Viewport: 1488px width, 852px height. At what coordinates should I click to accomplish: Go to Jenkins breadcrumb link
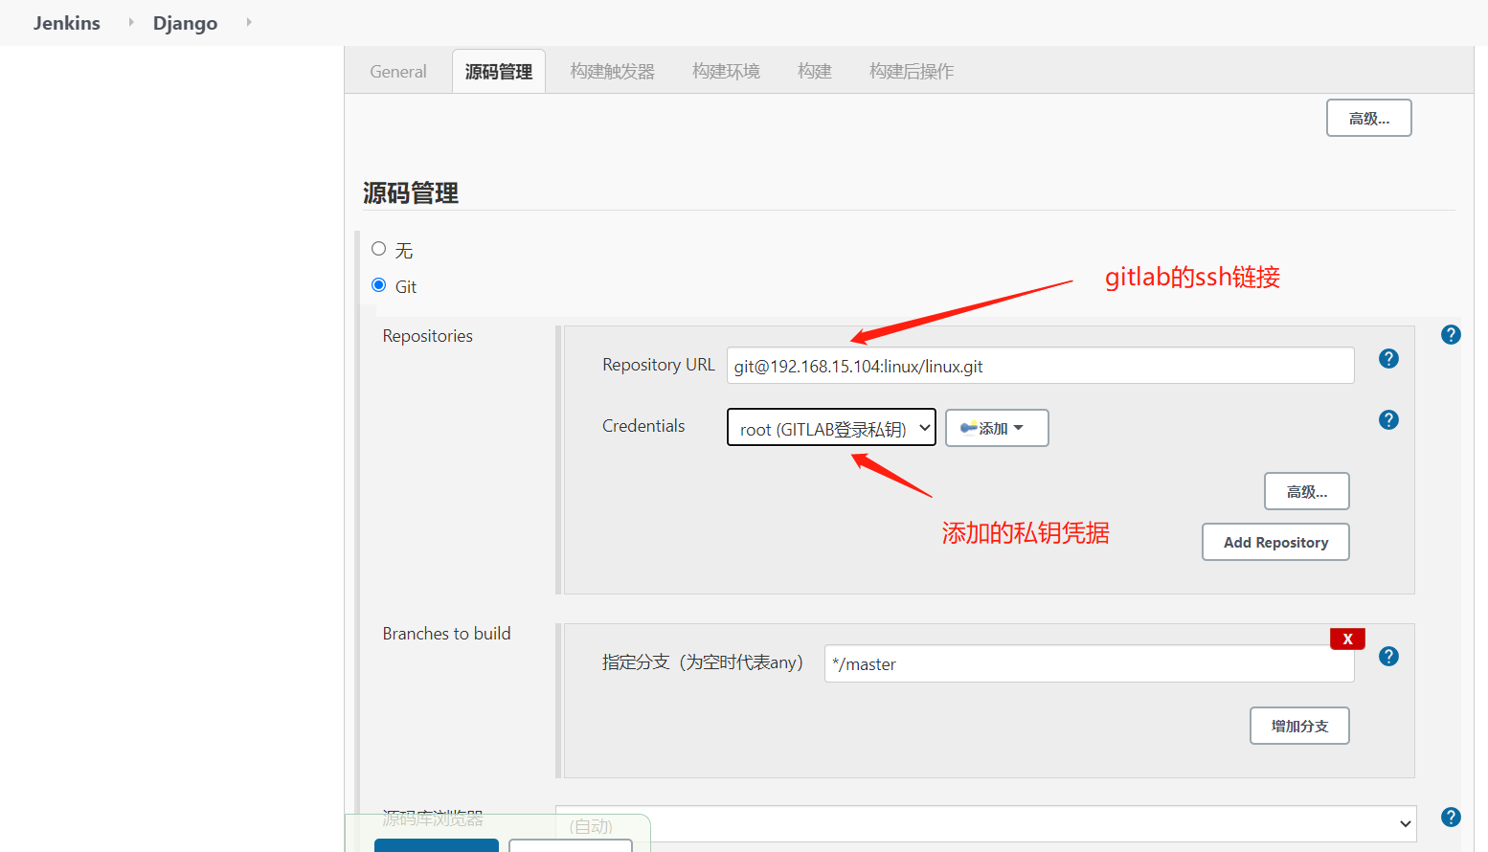67,23
